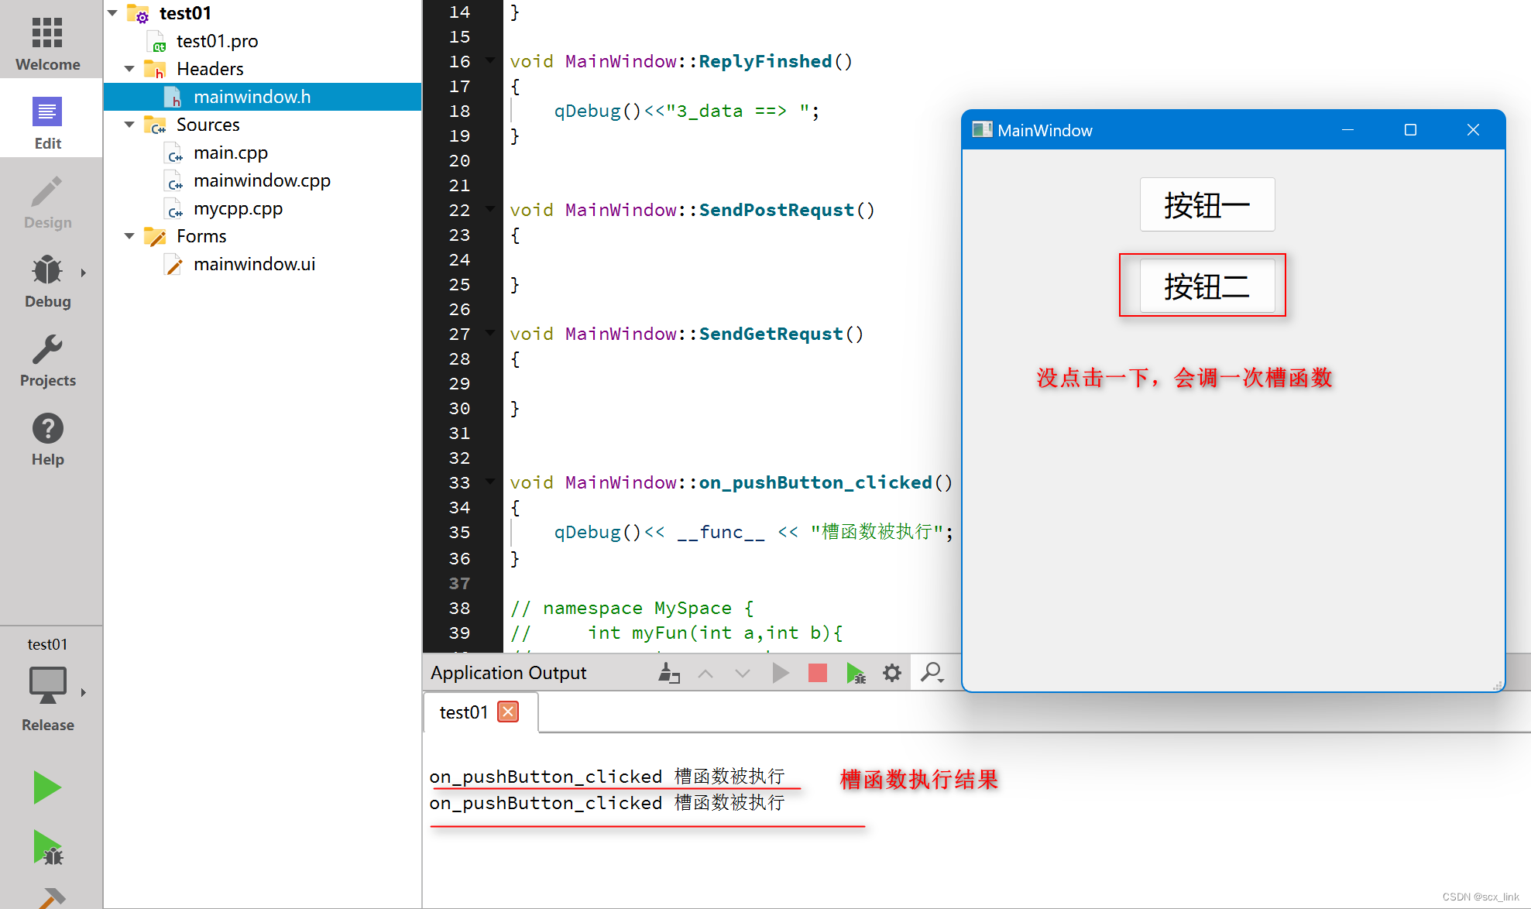This screenshot has height=909, width=1531.
Task: Start debugging with the bug play button
Action: pos(47,848)
